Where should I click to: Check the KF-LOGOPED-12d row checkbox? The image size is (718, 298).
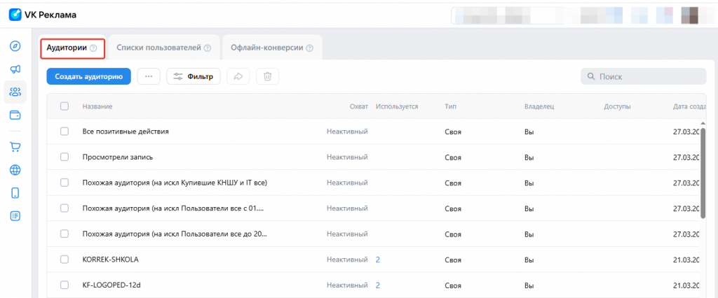point(65,285)
